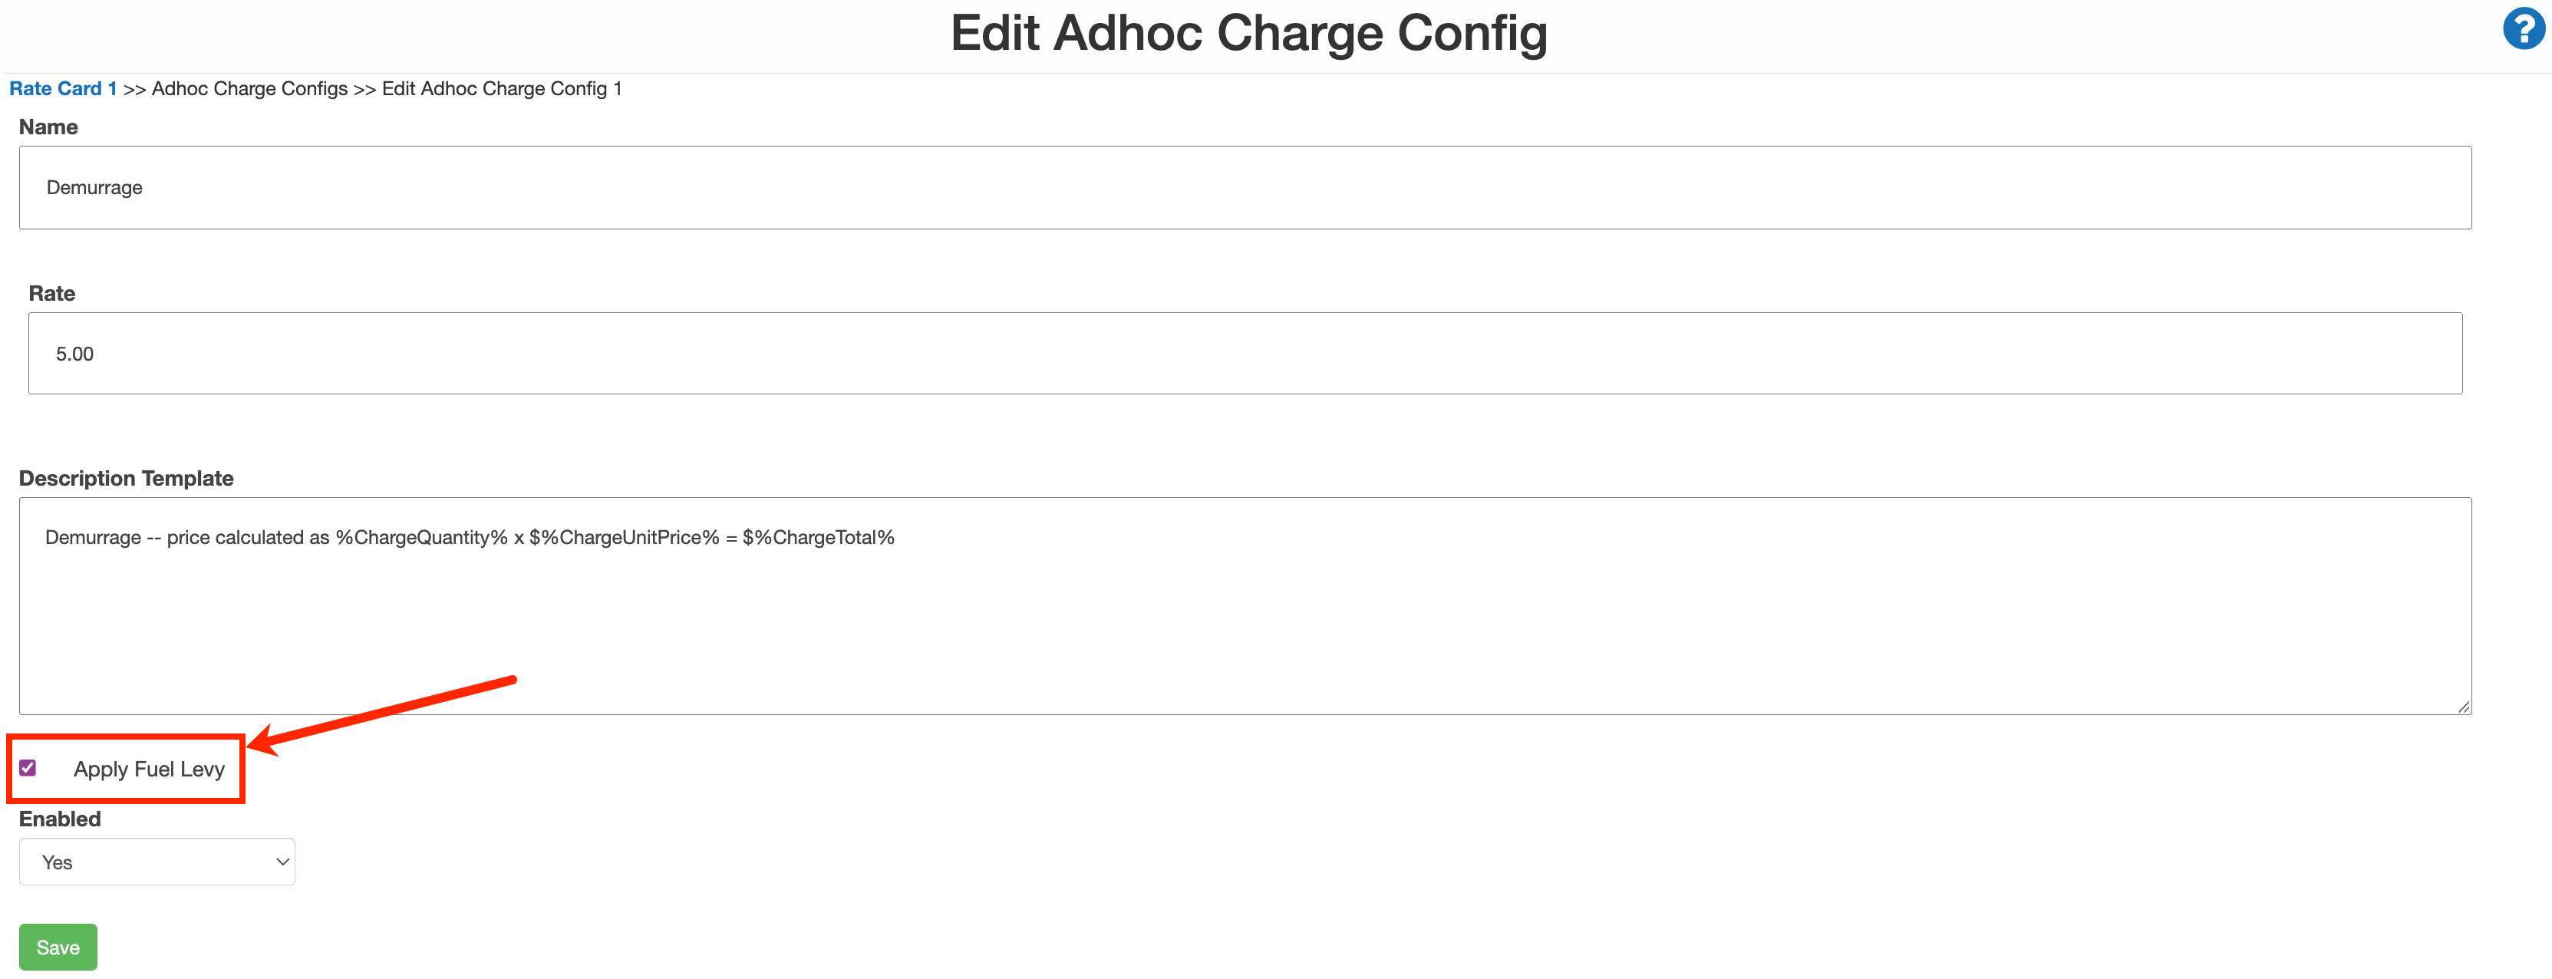2552x979 pixels.
Task: Follow the Rate Card 1 breadcrumb link
Action: coord(62,88)
